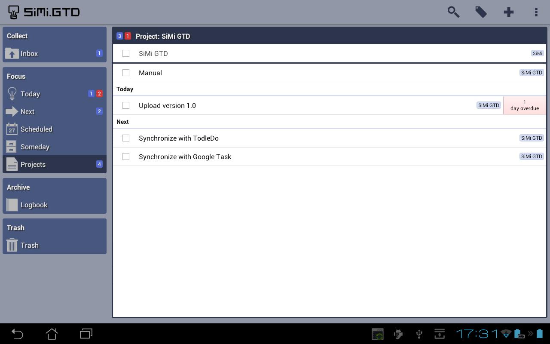The width and height of the screenshot is (550, 344).
Task: Click the Next arrow icon
Action: point(12,111)
